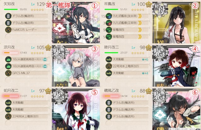Select the 祥鳳改 ship name header
Screen dimensions: 201x130
tap(110, 4)
